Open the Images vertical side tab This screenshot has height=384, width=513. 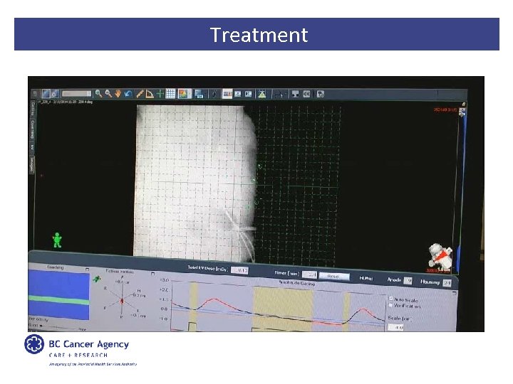(32, 164)
